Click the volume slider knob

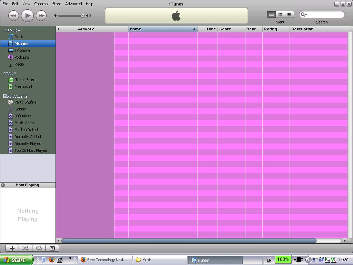[83, 16]
